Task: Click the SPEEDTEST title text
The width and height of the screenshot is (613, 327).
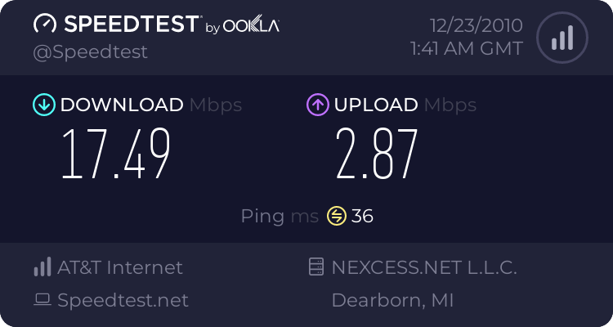Action: [x=131, y=25]
